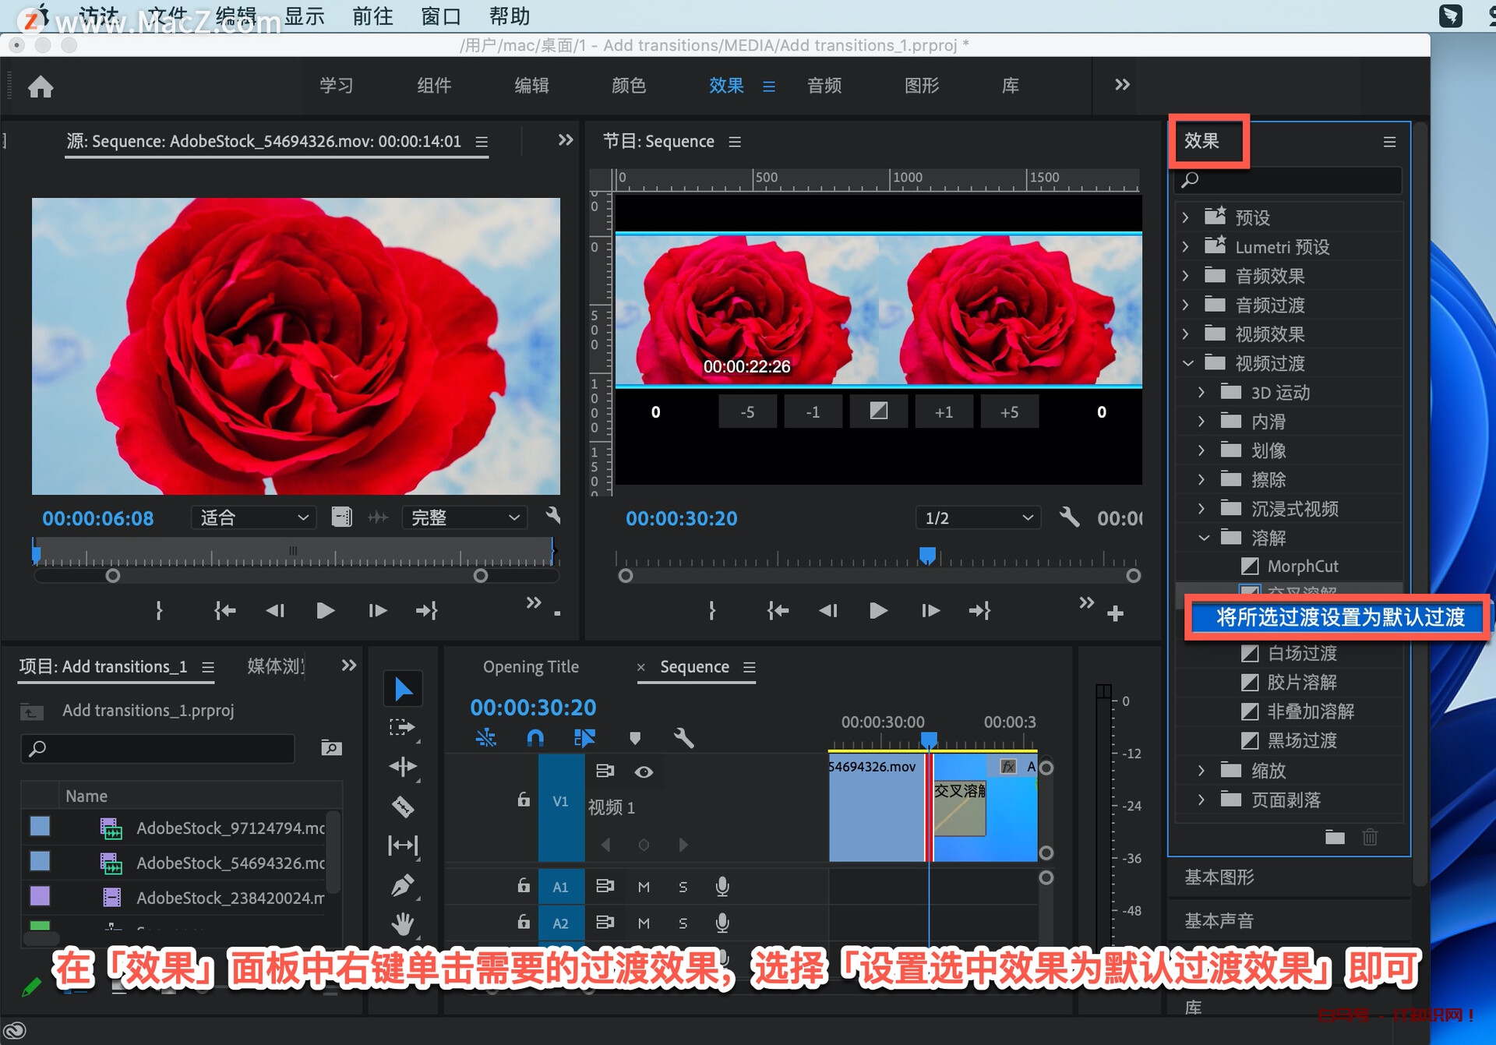Viewport: 1496px width, 1045px height.
Task: Choose 将所选过渡设置为默认过渡 in the context menu
Action: (x=1339, y=618)
